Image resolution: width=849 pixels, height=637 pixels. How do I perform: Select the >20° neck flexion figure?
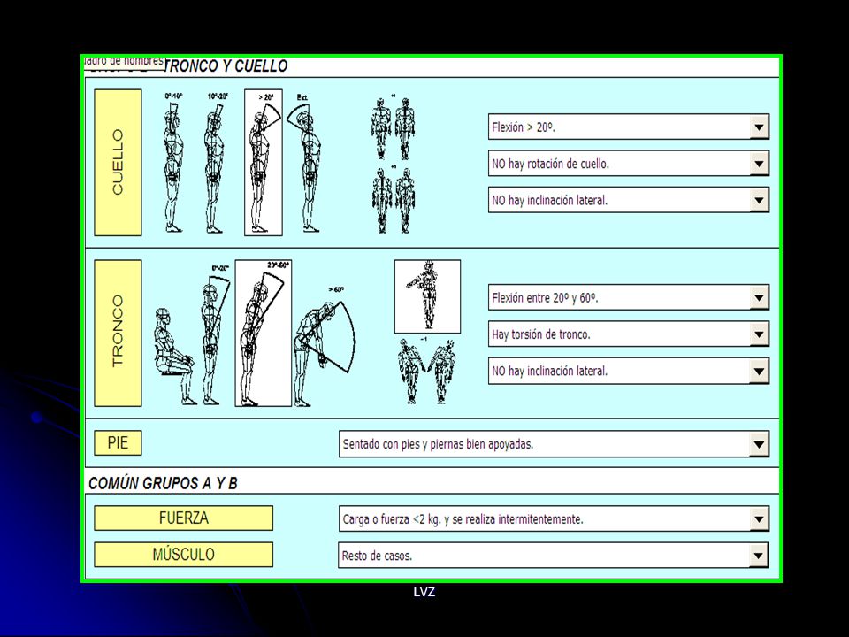(x=264, y=163)
